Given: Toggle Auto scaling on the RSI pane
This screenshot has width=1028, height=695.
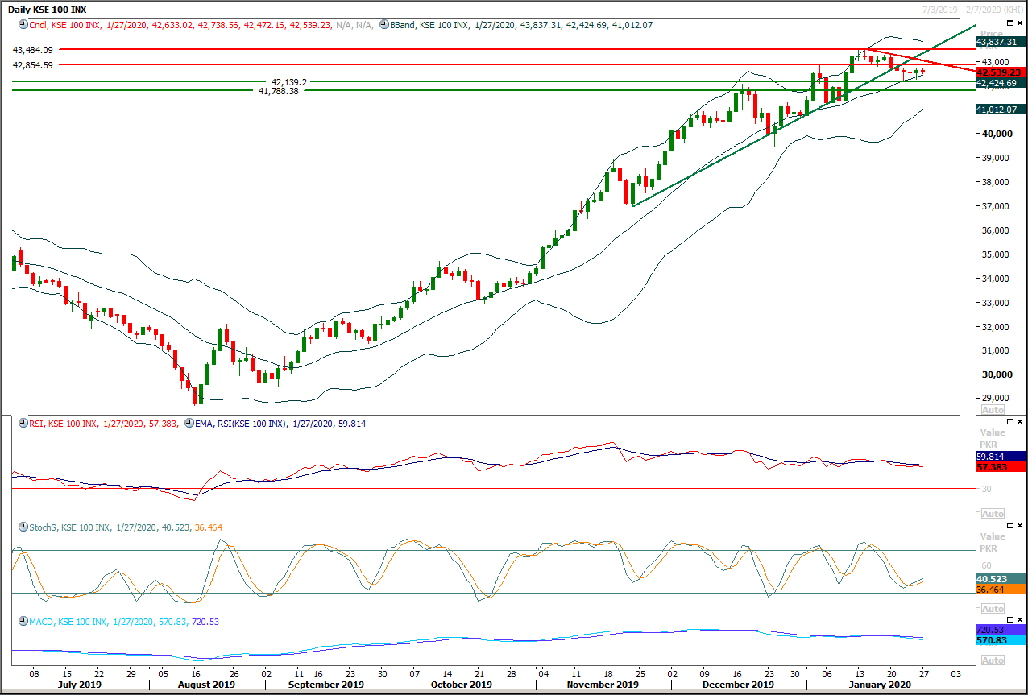Looking at the screenshot, I should tap(993, 513).
